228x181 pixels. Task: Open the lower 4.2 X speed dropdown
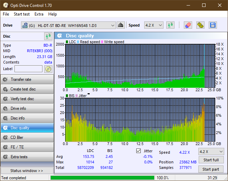[x=211, y=152]
